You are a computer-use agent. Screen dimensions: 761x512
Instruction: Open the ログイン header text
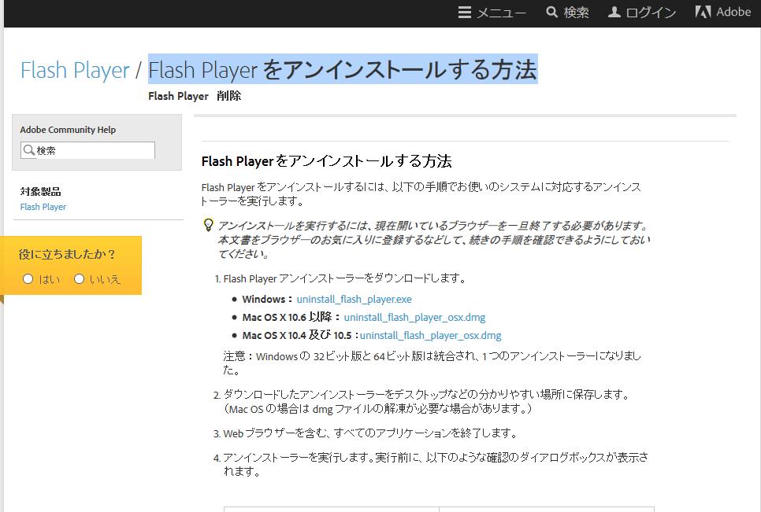651,13
